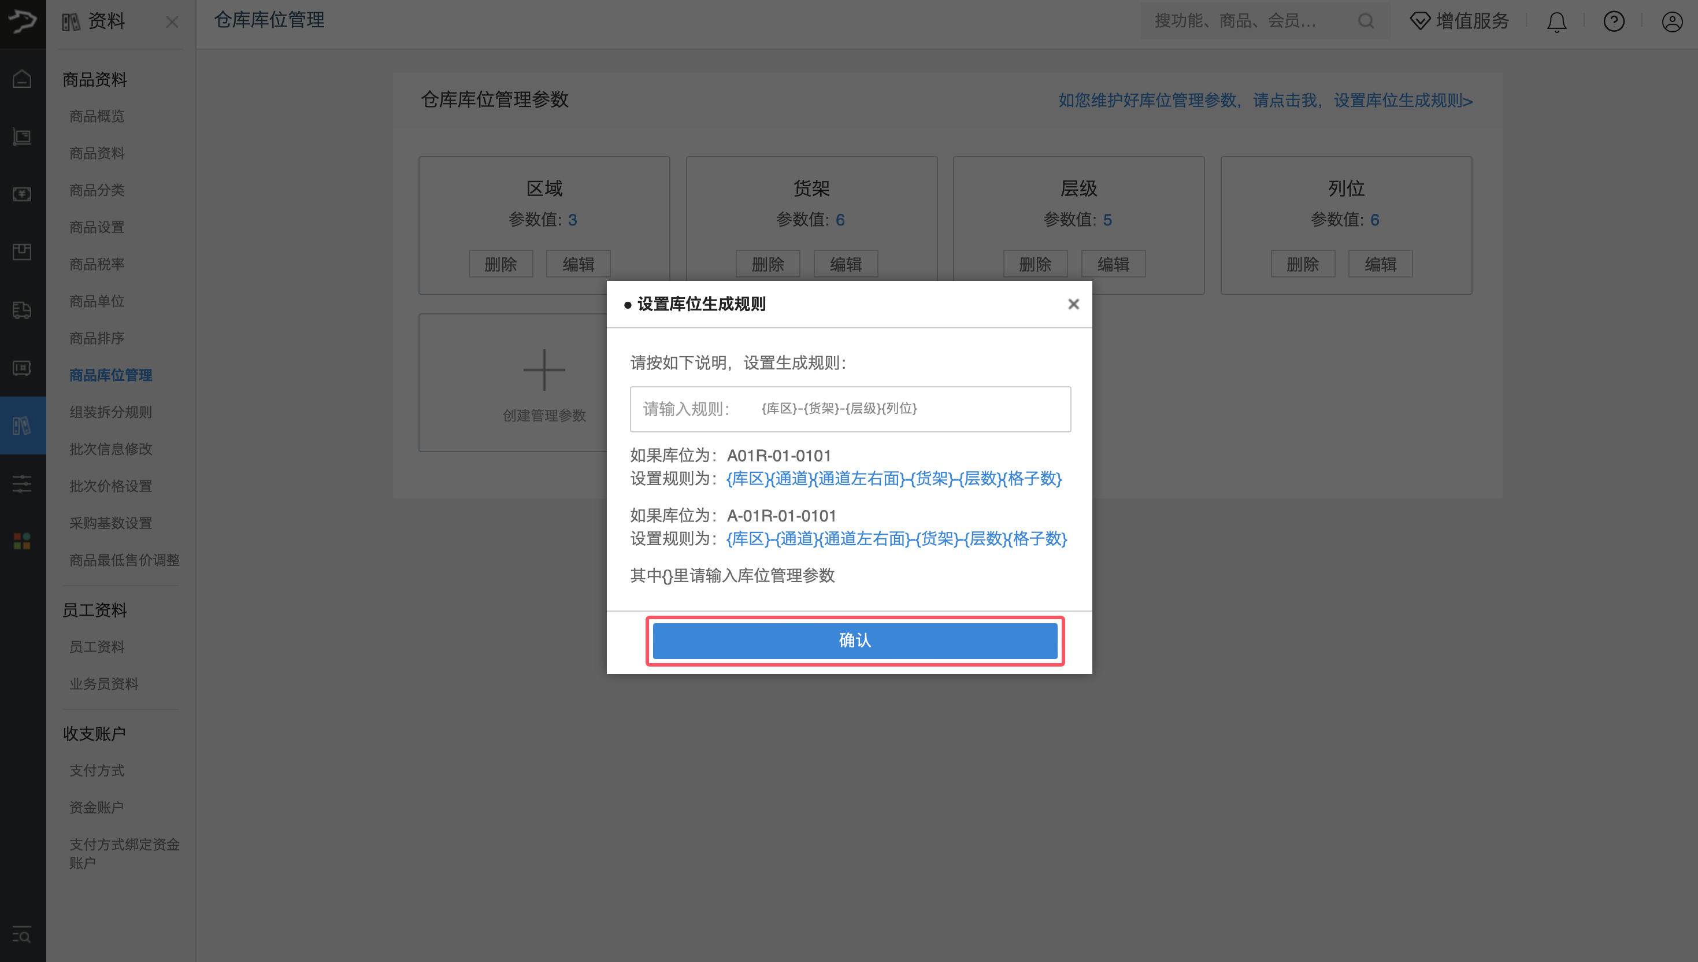Close the 设置库位生成规则 dialog

click(1073, 304)
